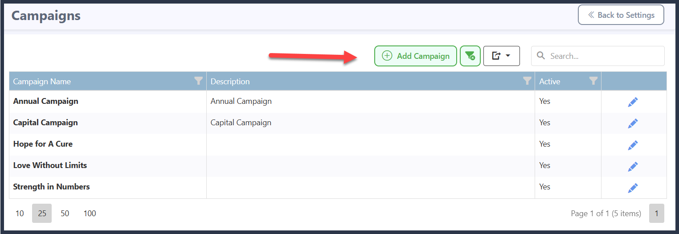Viewport: 679px width, 234px height.
Task: Go Back to Settings
Action: 621,15
